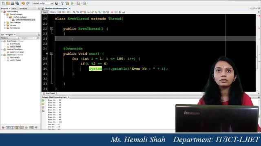The image size is (261, 146).
Task: Toggle Sort by Name icon in Navigator
Action: click(x=31, y=127)
